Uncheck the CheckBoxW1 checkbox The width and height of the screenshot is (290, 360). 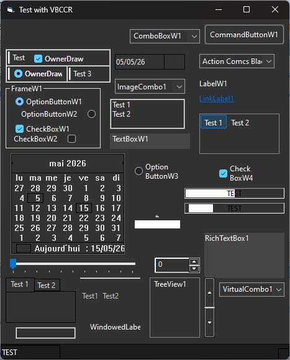pos(19,129)
